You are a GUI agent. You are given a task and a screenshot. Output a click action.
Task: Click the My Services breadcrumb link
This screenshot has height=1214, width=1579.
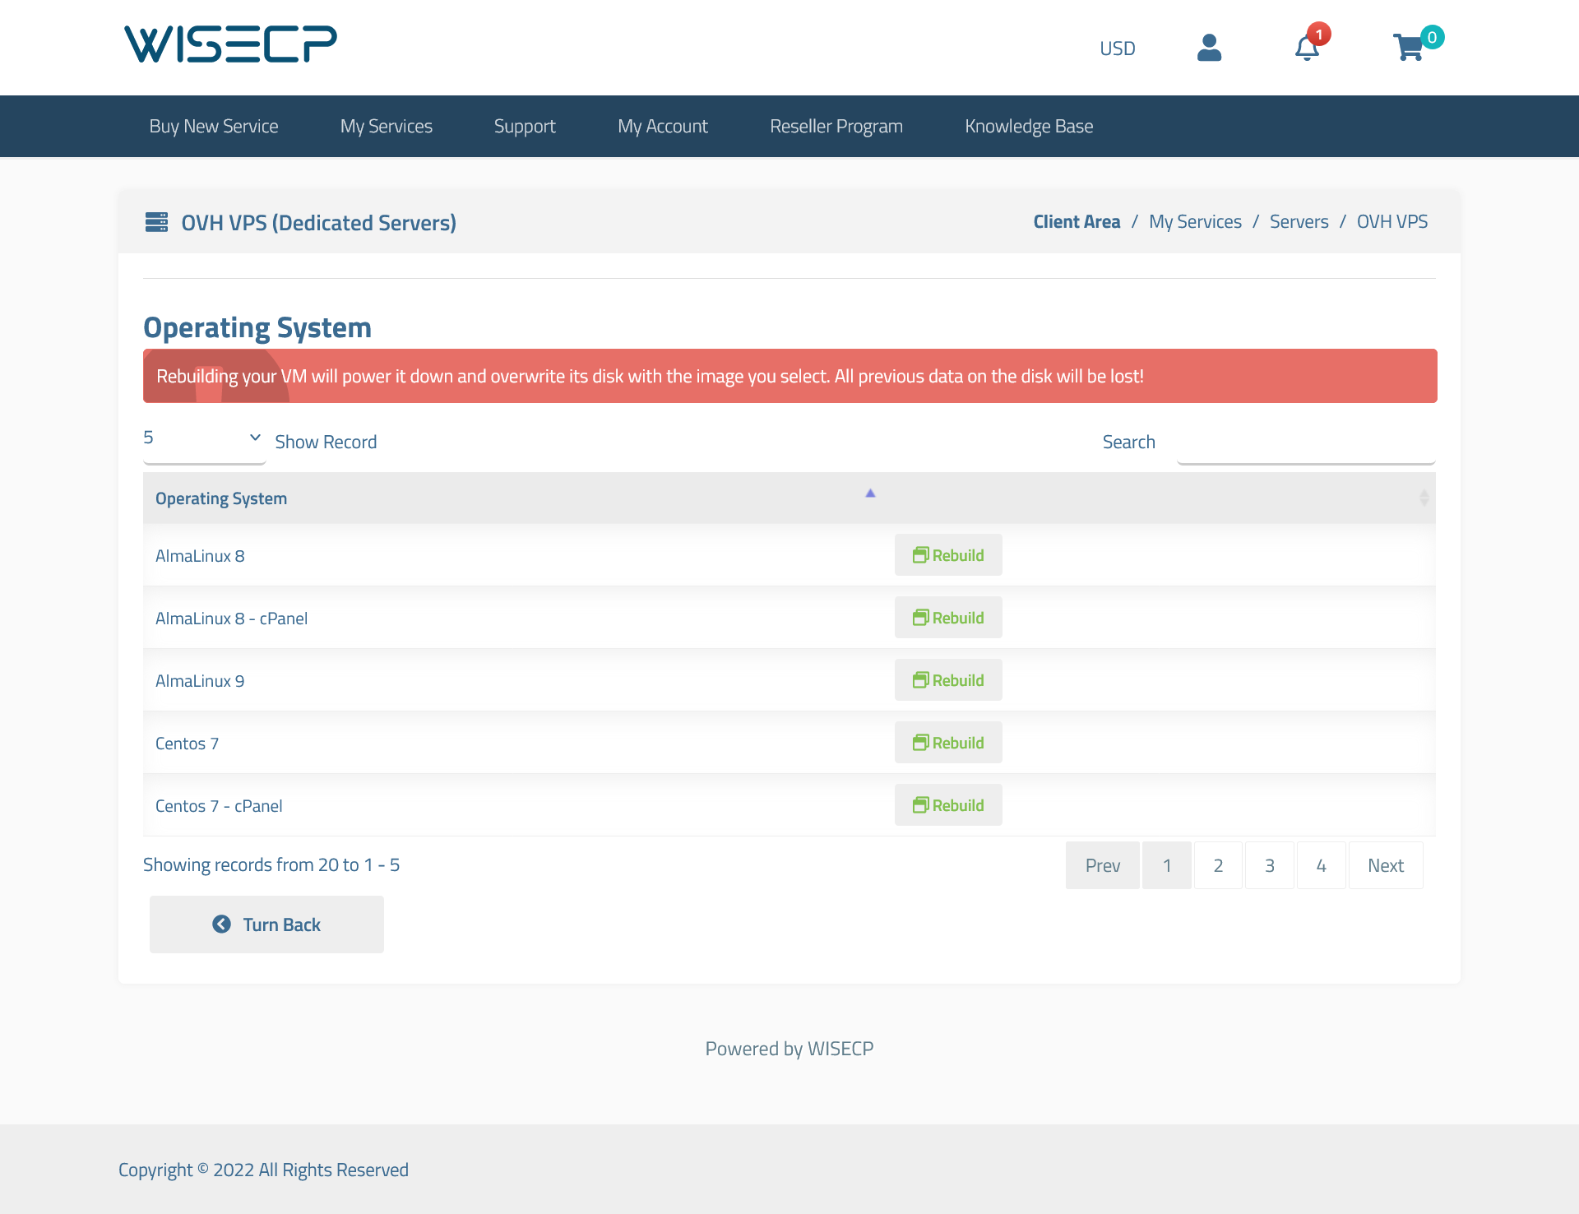[x=1194, y=222]
